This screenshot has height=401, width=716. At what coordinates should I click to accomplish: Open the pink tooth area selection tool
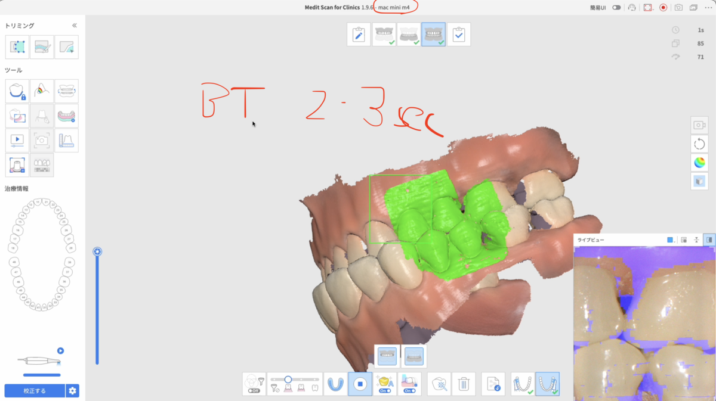(x=17, y=116)
